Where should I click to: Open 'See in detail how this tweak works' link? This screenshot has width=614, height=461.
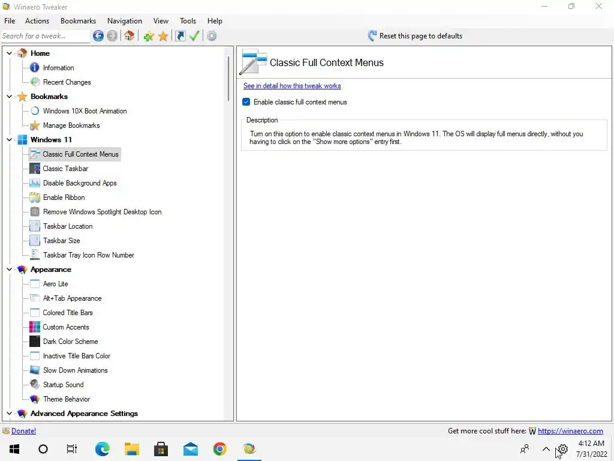point(292,86)
